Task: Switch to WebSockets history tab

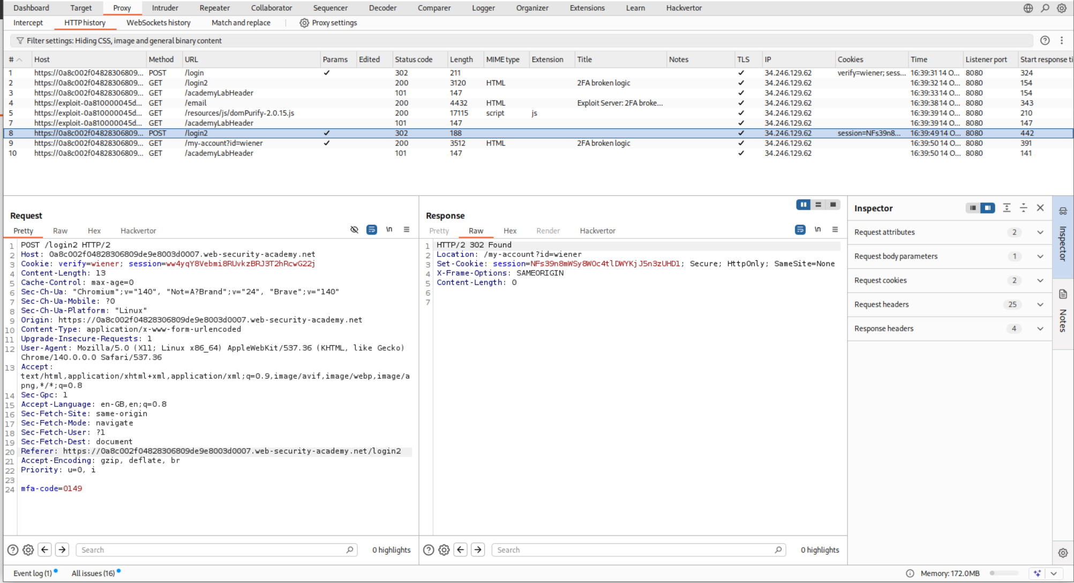Action: (x=158, y=23)
